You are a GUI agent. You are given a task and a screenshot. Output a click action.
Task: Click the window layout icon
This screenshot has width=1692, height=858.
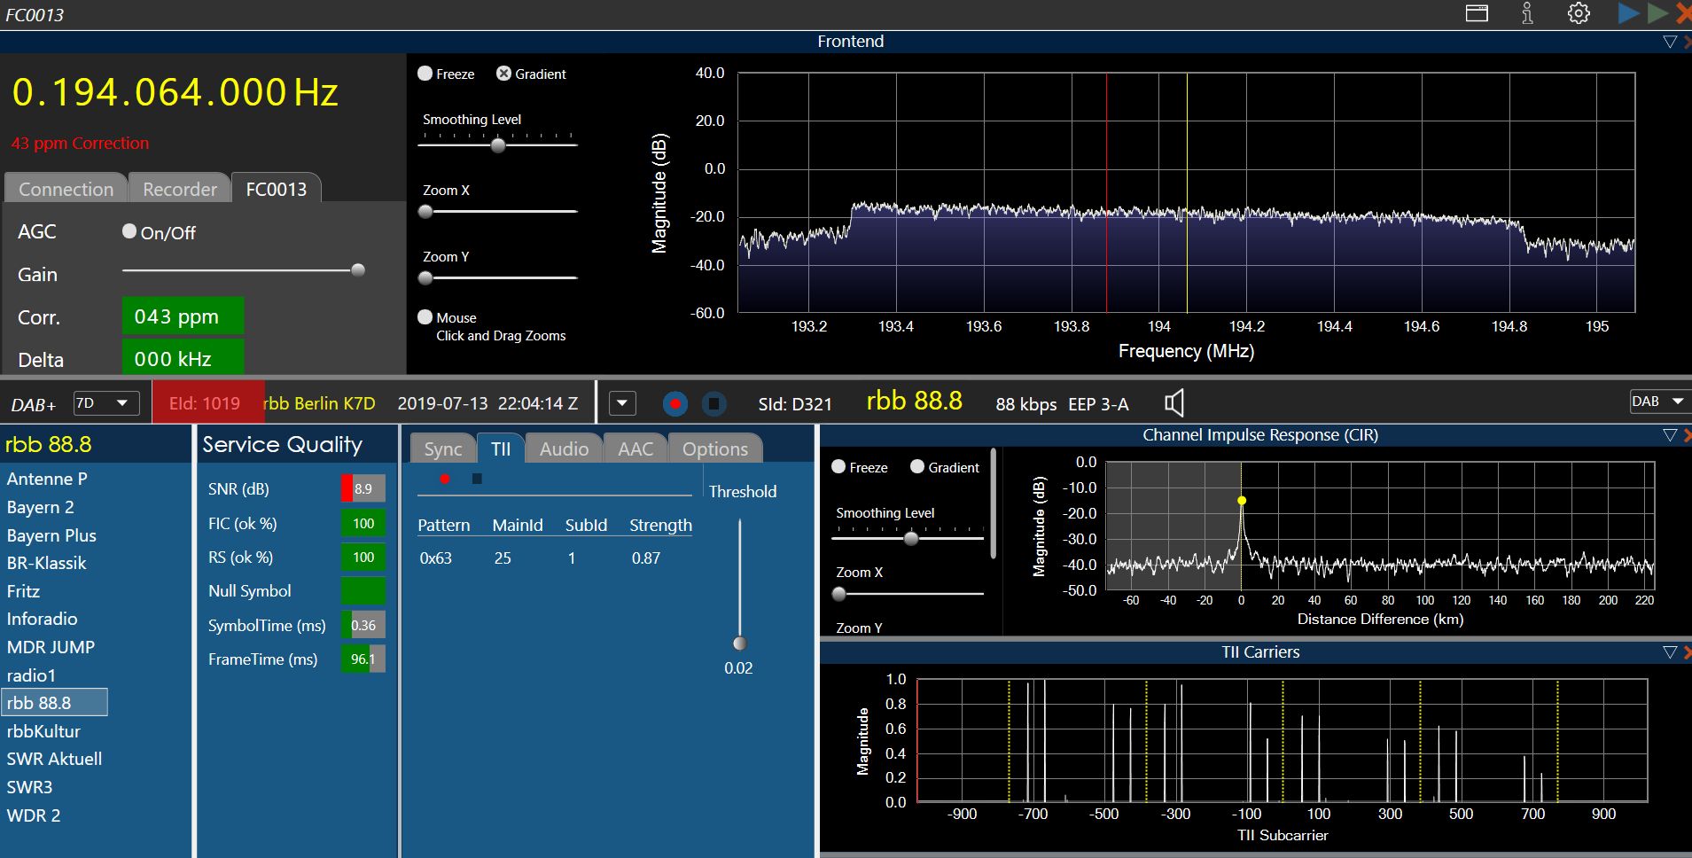click(x=1477, y=13)
